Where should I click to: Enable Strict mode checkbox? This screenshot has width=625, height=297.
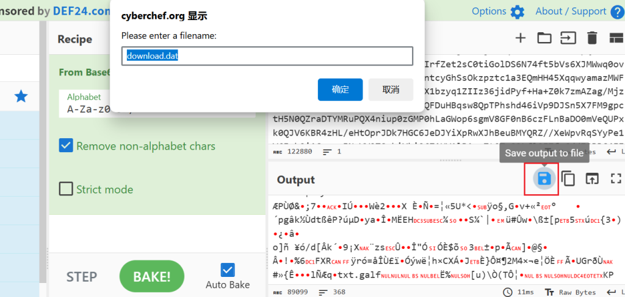(66, 189)
